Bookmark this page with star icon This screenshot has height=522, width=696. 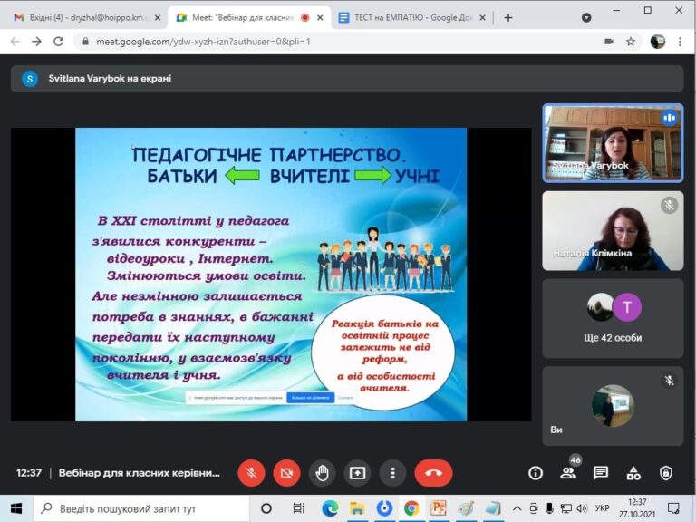pos(631,42)
